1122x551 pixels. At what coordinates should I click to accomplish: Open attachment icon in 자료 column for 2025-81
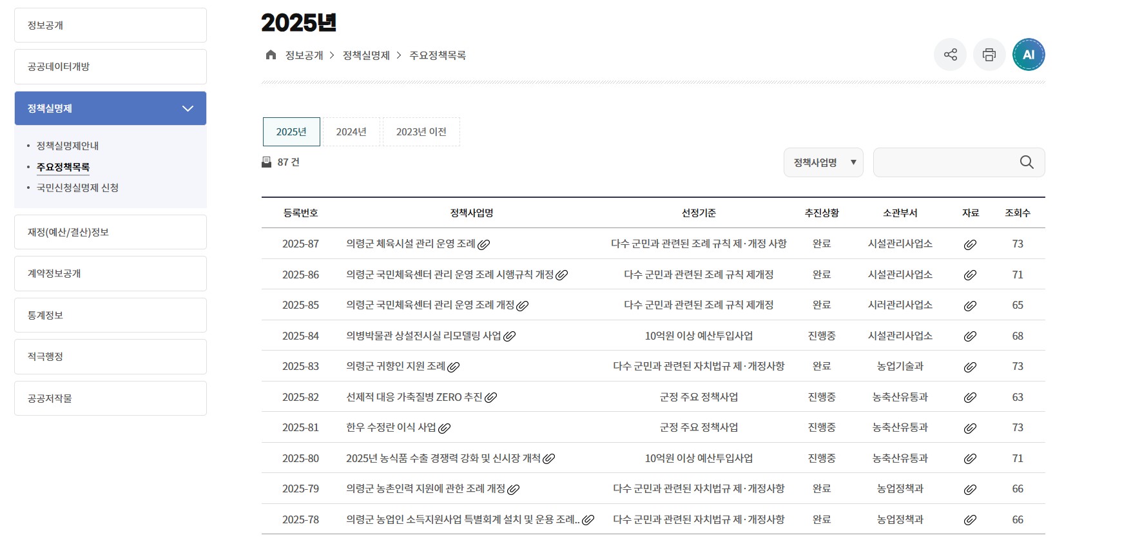coord(970,428)
